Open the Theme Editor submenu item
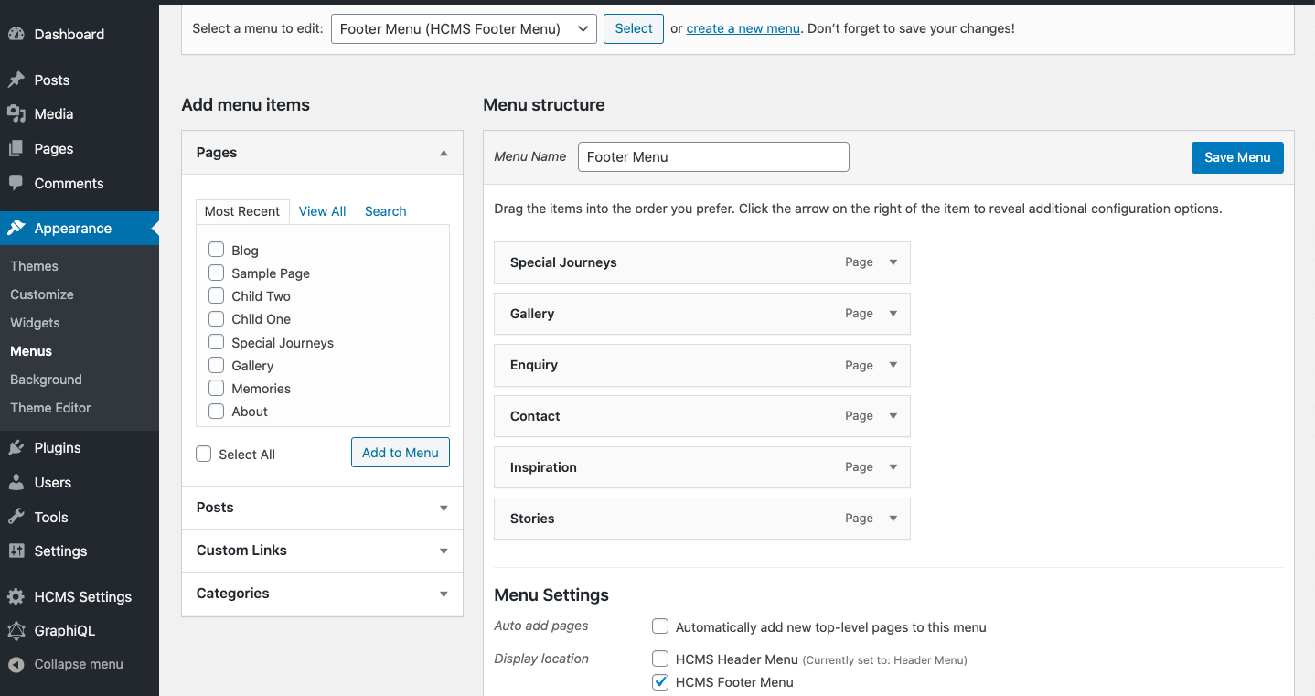Image resolution: width=1315 pixels, height=696 pixels. point(51,408)
